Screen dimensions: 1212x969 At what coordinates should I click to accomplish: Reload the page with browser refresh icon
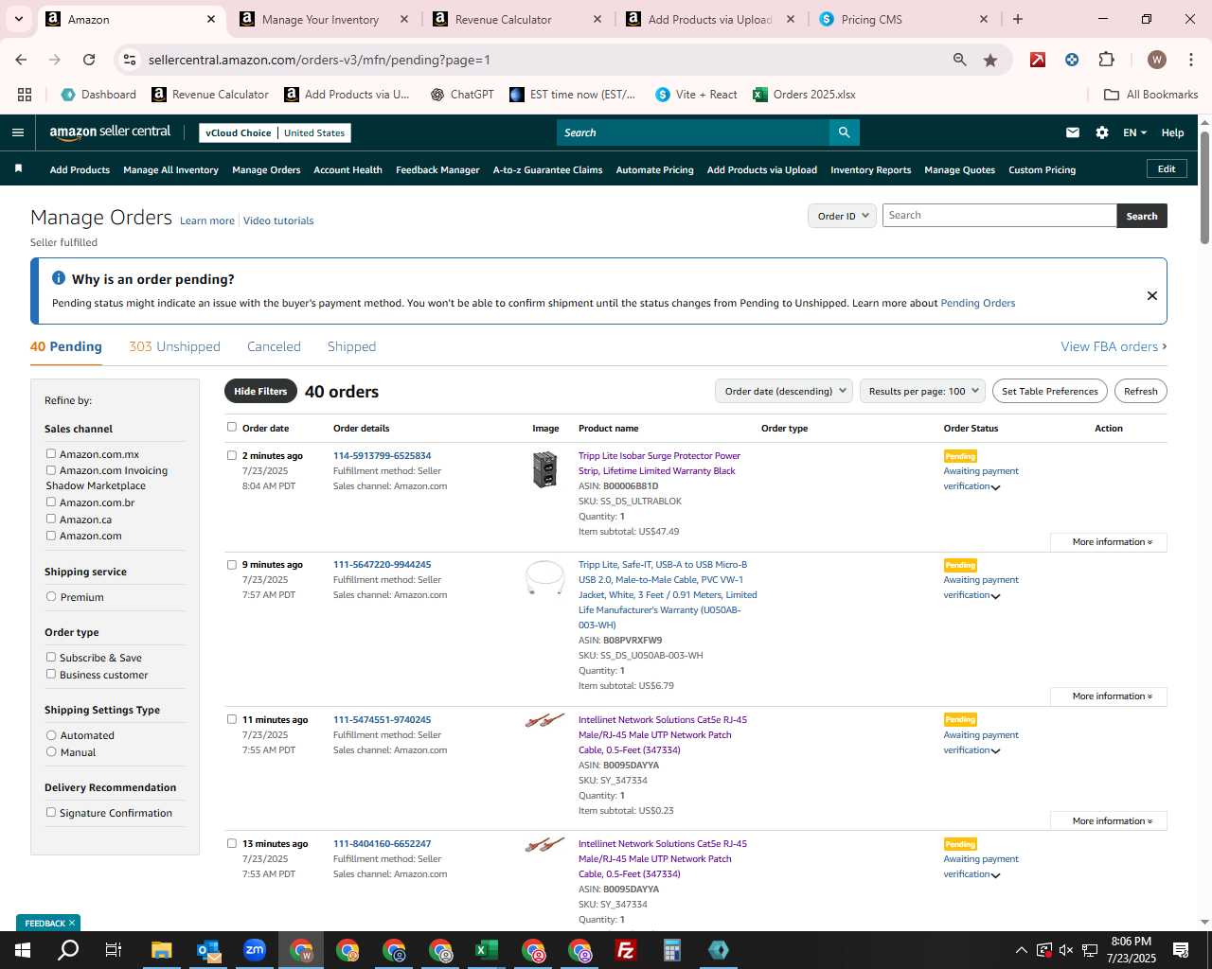point(89,60)
